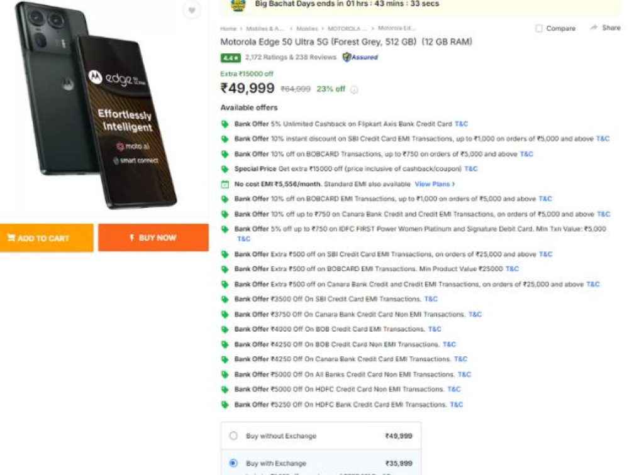Click the cart icon in Add to Cart
Image resolution: width=644 pixels, height=475 pixels.
coord(11,237)
